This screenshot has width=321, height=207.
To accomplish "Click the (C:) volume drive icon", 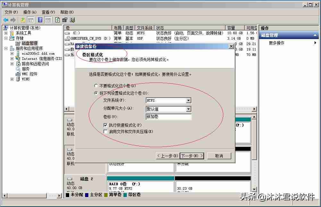I will tap(67, 33).
